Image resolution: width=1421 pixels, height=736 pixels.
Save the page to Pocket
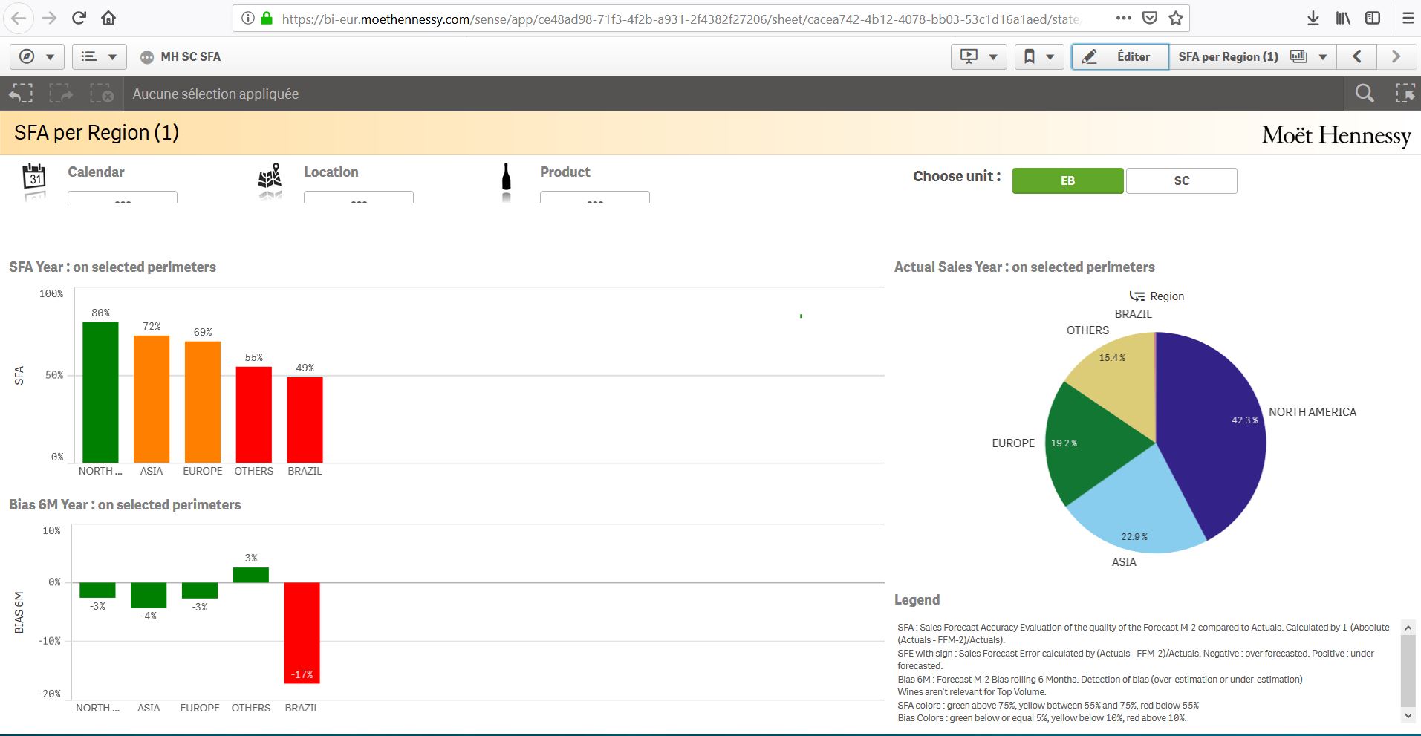(x=1150, y=18)
